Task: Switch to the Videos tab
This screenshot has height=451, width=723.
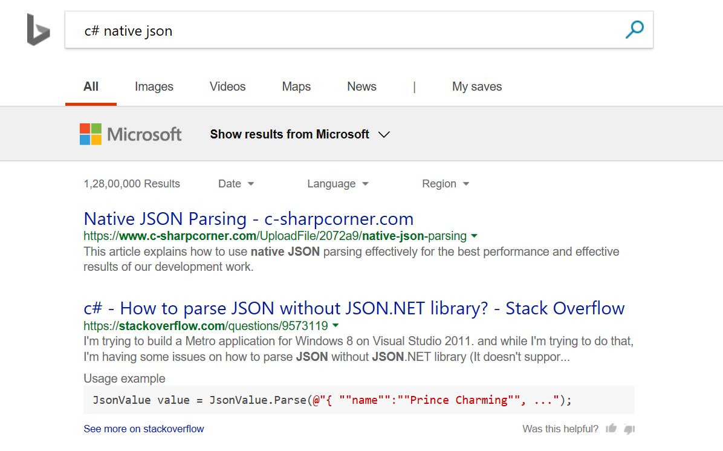Action: [227, 86]
